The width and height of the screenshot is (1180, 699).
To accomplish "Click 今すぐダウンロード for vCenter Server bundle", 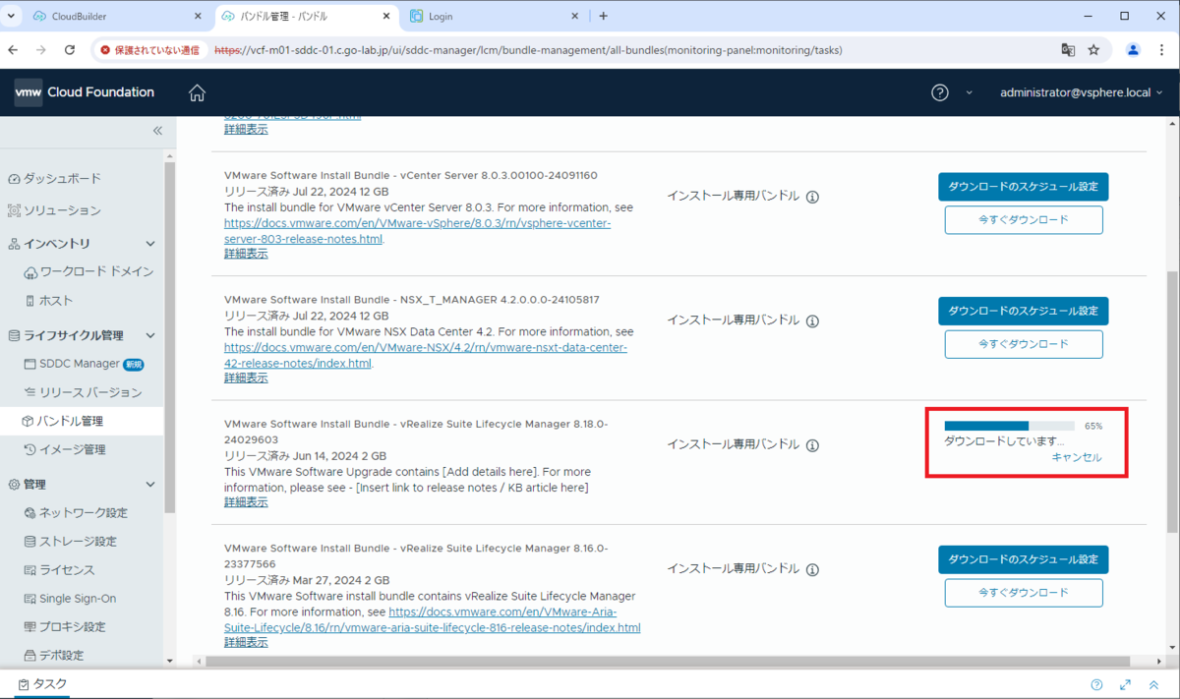I will 1024,219.
